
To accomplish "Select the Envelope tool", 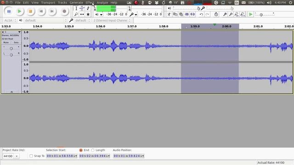I will (82, 8).
